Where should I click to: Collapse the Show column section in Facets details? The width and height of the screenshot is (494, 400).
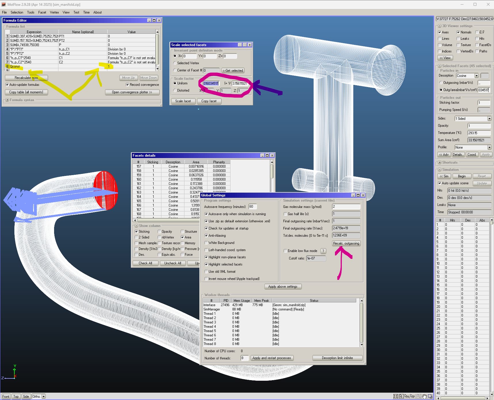point(136,226)
